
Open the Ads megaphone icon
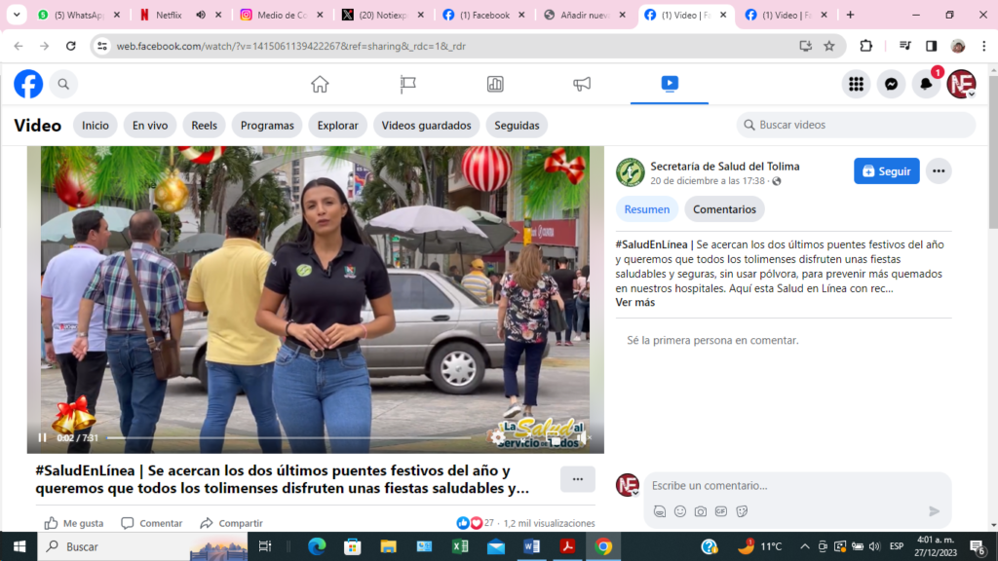coord(582,85)
